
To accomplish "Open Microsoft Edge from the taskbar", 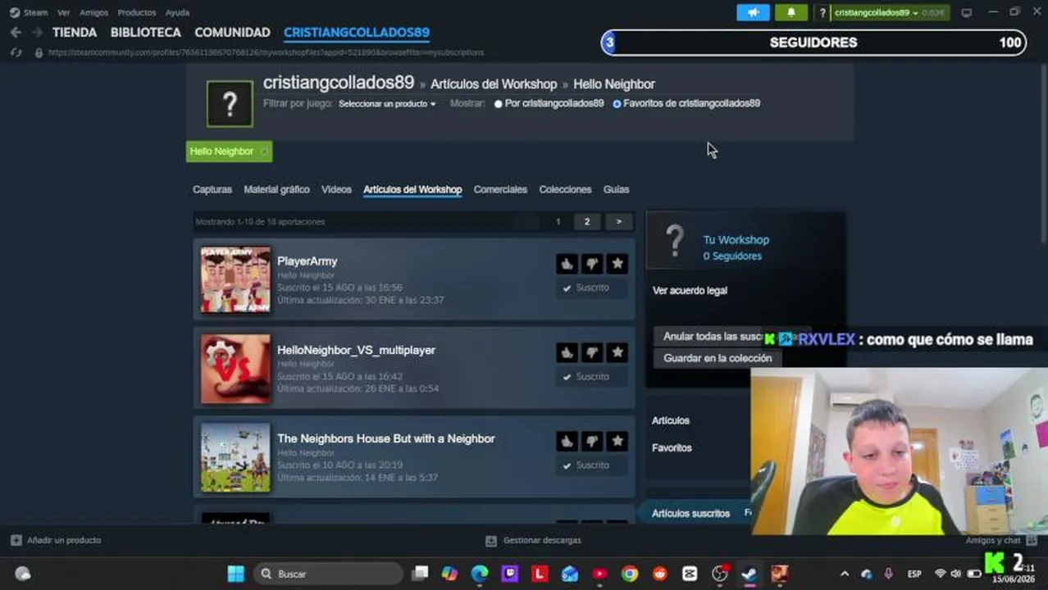I will [x=480, y=574].
